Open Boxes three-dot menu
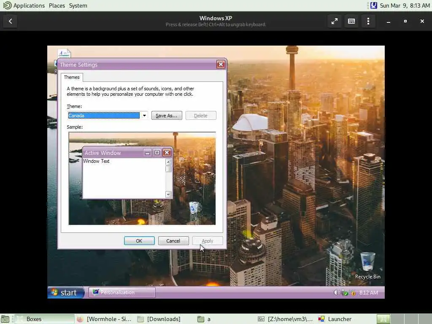 click(368, 21)
